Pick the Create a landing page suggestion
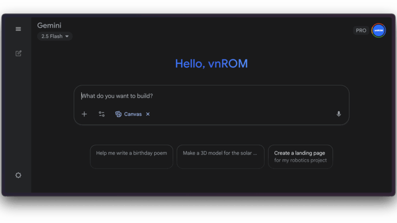This screenshot has width=397, height=223. click(x=300, y=153)
